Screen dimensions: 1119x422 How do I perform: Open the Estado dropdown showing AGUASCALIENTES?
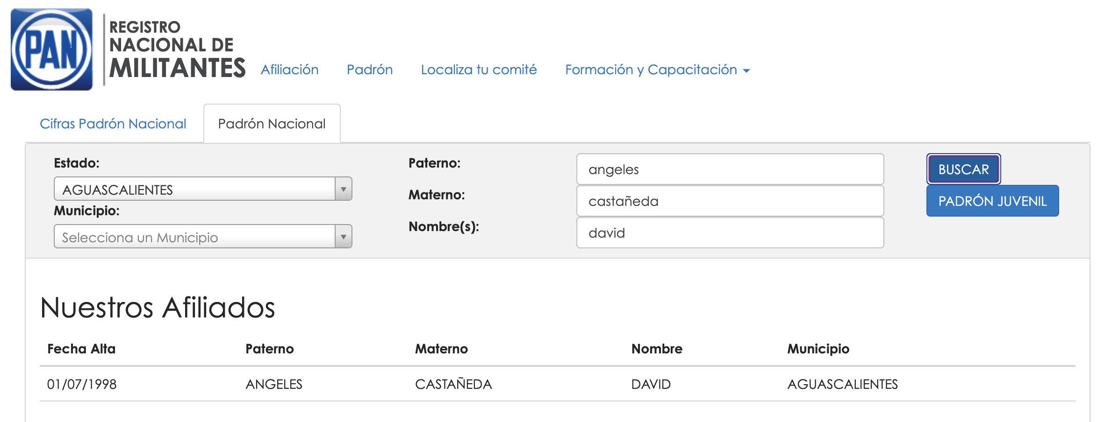coord(194,189)
